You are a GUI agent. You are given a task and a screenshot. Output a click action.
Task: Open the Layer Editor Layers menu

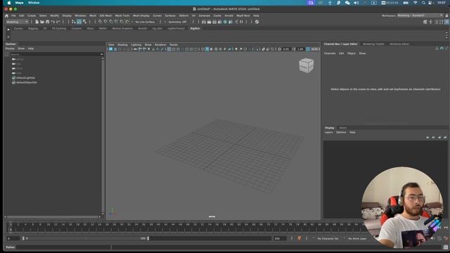tap(328, 132)
